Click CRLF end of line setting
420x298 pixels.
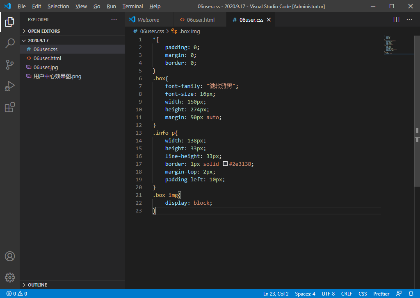click(347, 294)
